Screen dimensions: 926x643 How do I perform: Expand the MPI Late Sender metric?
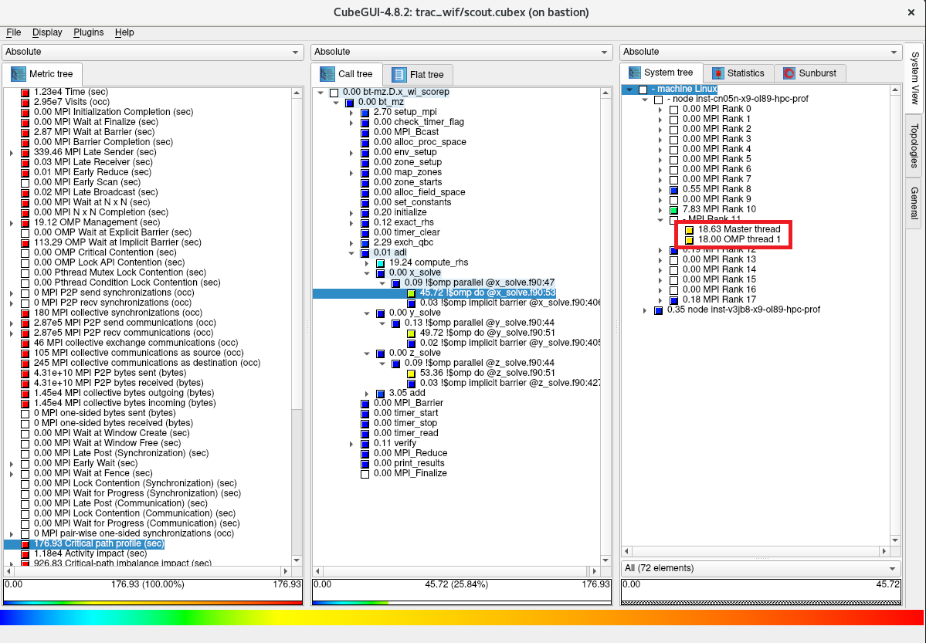pos(12,153)
